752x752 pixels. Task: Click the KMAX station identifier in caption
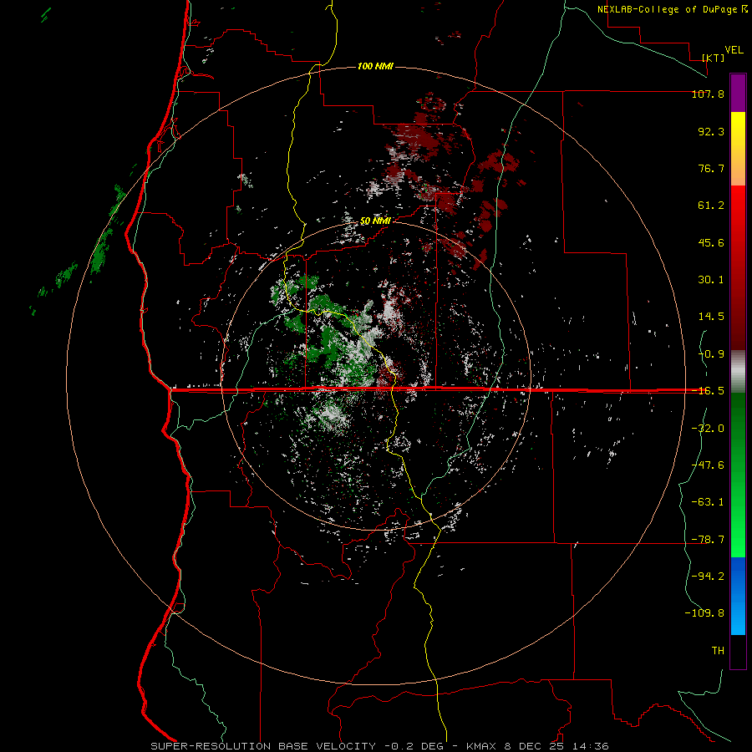coord(482,746)
